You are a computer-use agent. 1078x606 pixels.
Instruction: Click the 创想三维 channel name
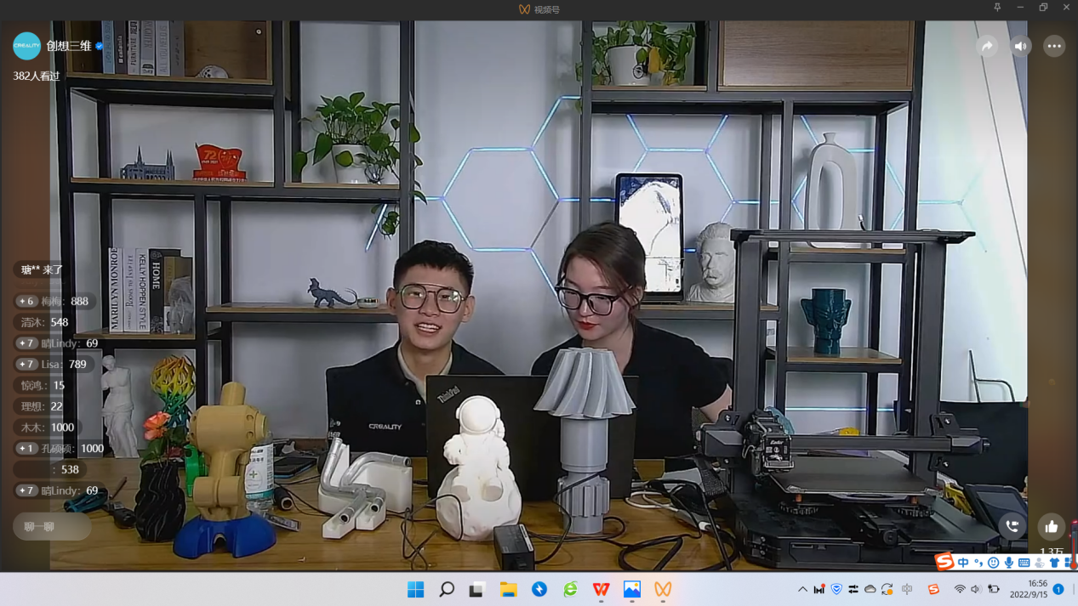tap(68, 46)
